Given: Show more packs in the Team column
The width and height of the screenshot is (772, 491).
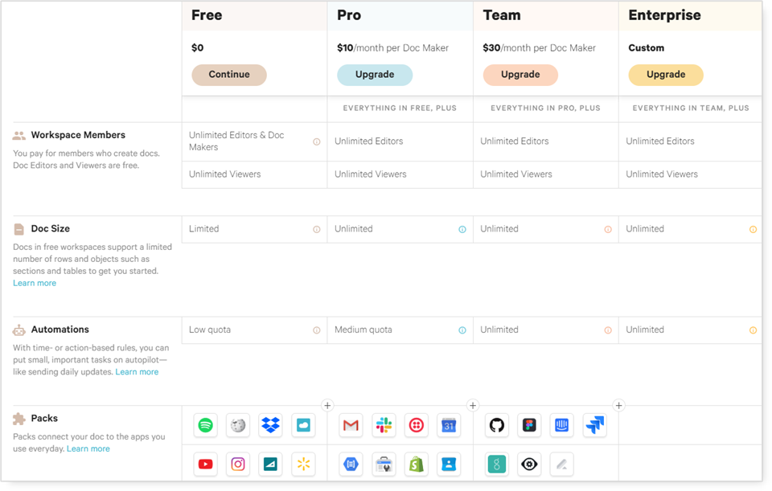Looking at the screenshot, I should point(619,405).
